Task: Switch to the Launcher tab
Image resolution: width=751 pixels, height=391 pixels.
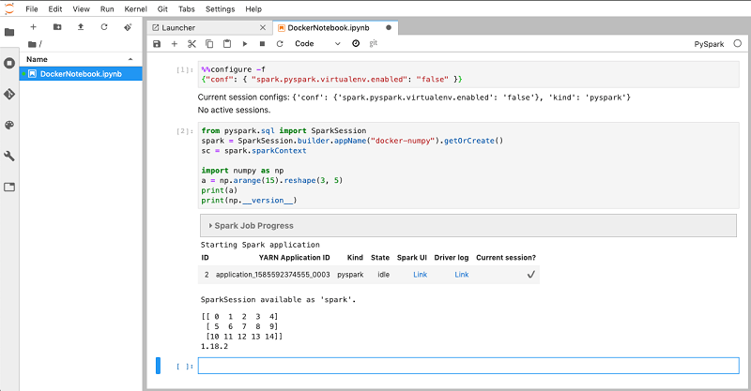Action: click(x=178, y=27)
